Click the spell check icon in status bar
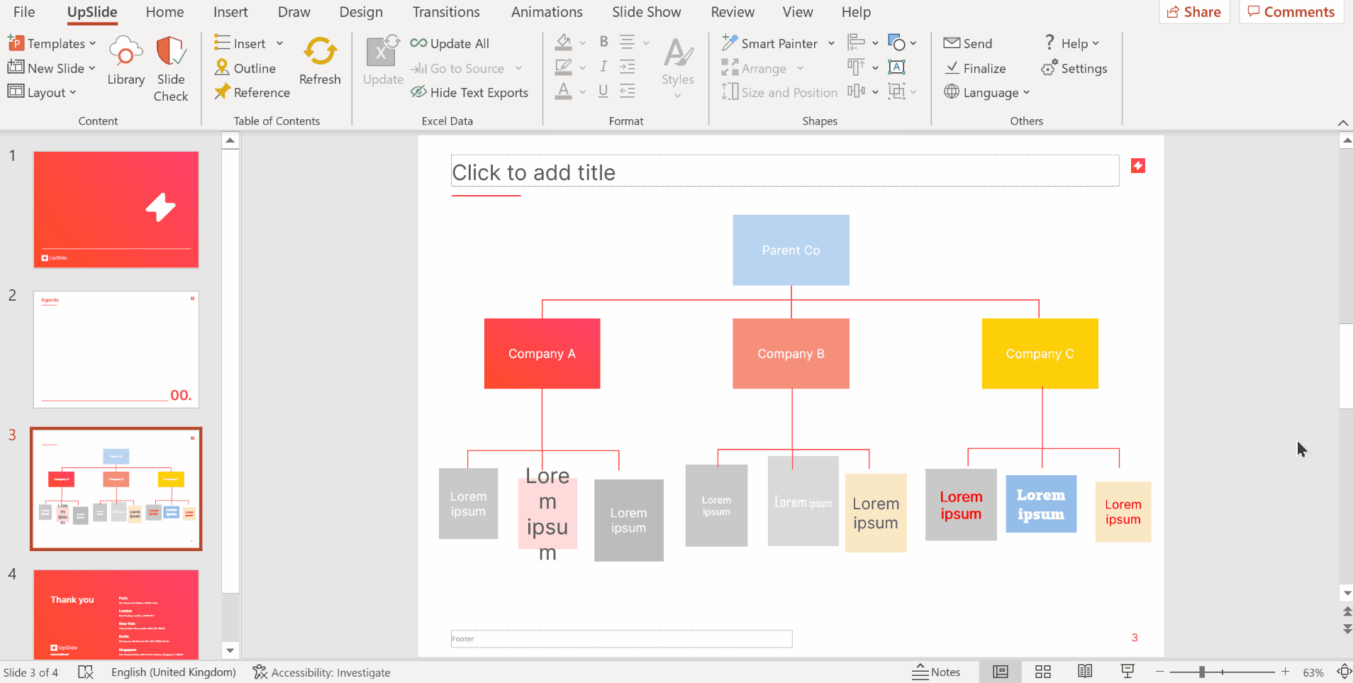Screen dimensions: 1353x683 86,672
